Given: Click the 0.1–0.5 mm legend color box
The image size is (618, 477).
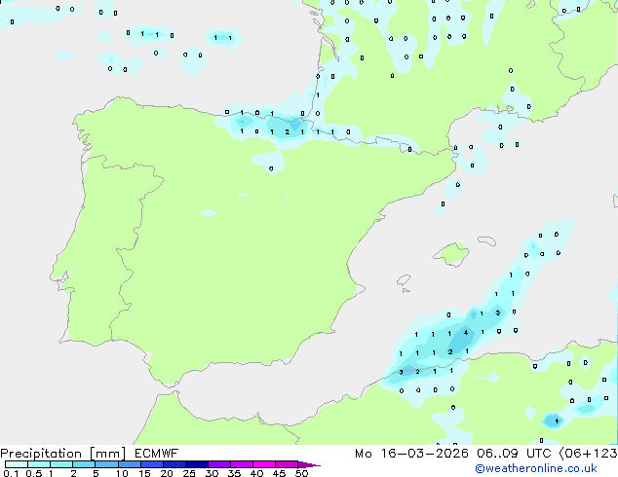Looking at the screenshot, I should coord(17,464).
